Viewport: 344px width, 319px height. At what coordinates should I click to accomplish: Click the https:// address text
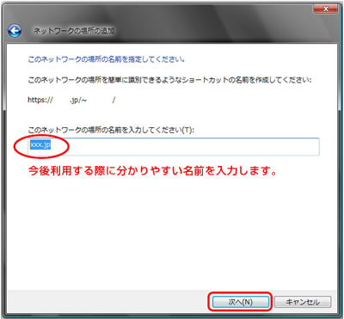71,100
